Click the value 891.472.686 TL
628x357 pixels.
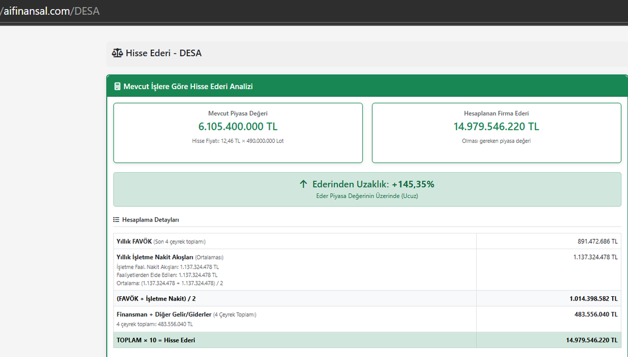[598, 241]
